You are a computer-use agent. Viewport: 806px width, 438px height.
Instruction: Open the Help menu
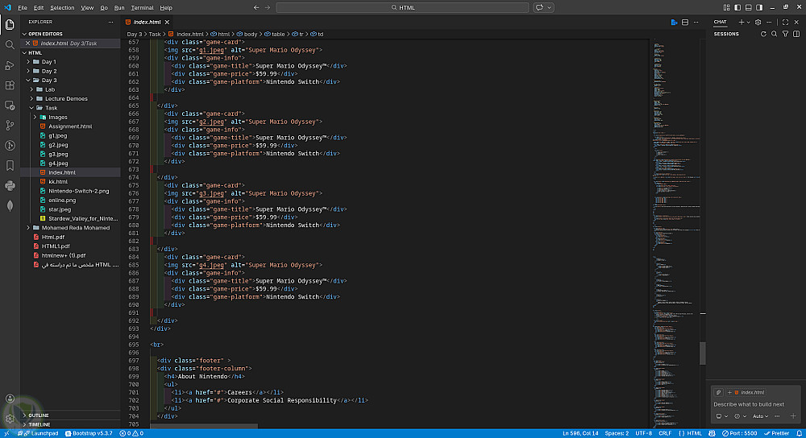coord(166,8)
